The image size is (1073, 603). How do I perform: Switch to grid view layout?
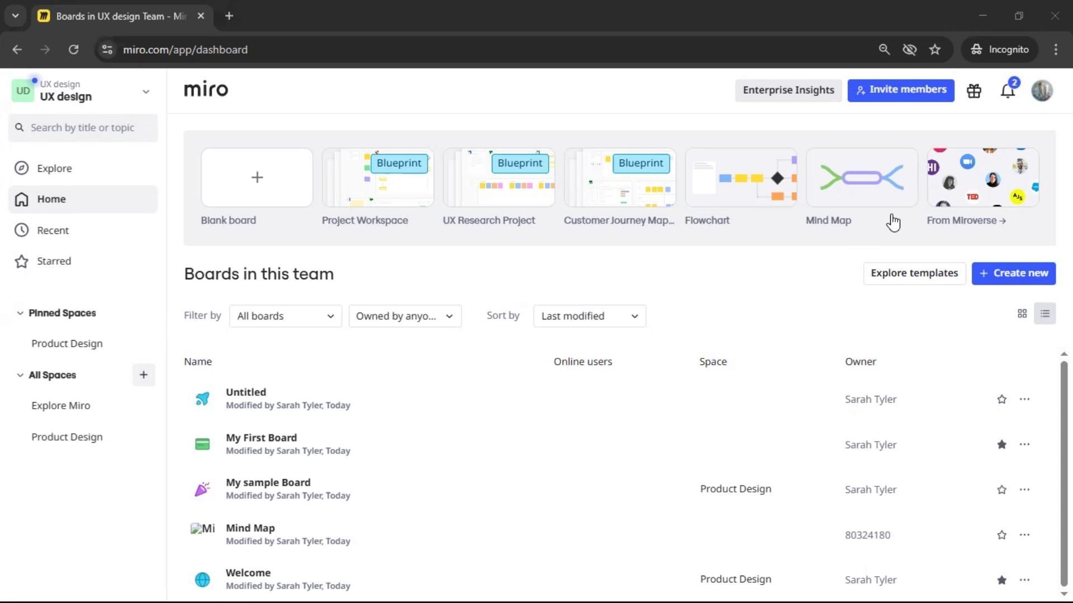[x=1022, y=314]
